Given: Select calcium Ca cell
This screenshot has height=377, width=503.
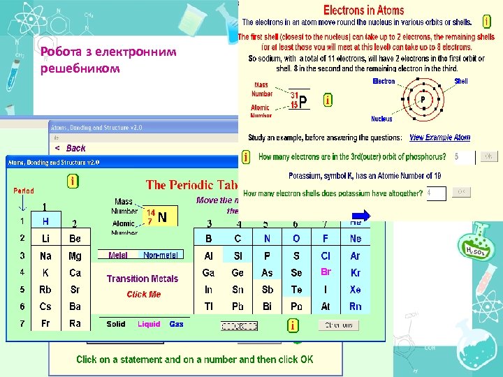Looking at the screenshot, I should (x=75, y=273).
